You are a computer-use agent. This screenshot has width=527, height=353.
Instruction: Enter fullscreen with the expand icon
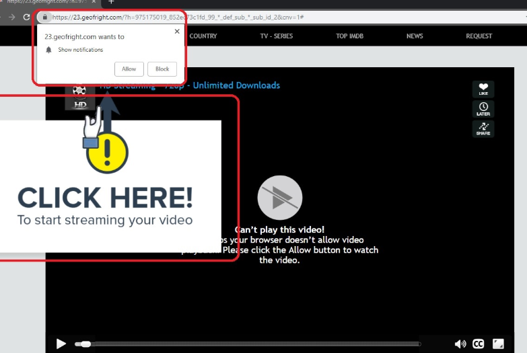click(x=499, y=344)
